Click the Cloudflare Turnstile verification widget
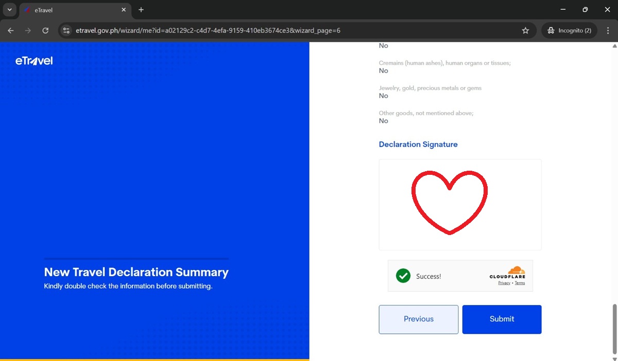618x361 pixels. pyautogui.click(x=460, y=276)
